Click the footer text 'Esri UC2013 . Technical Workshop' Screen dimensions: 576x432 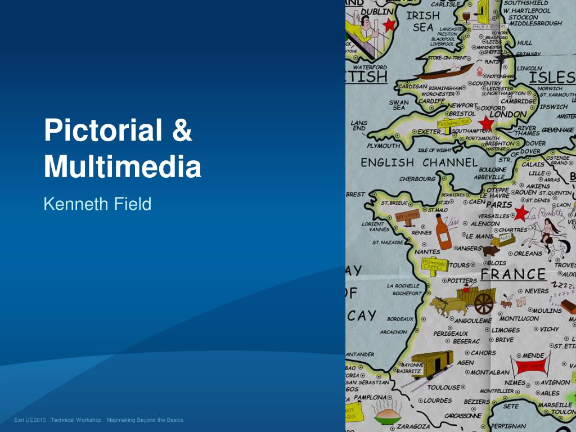point(58,420)
